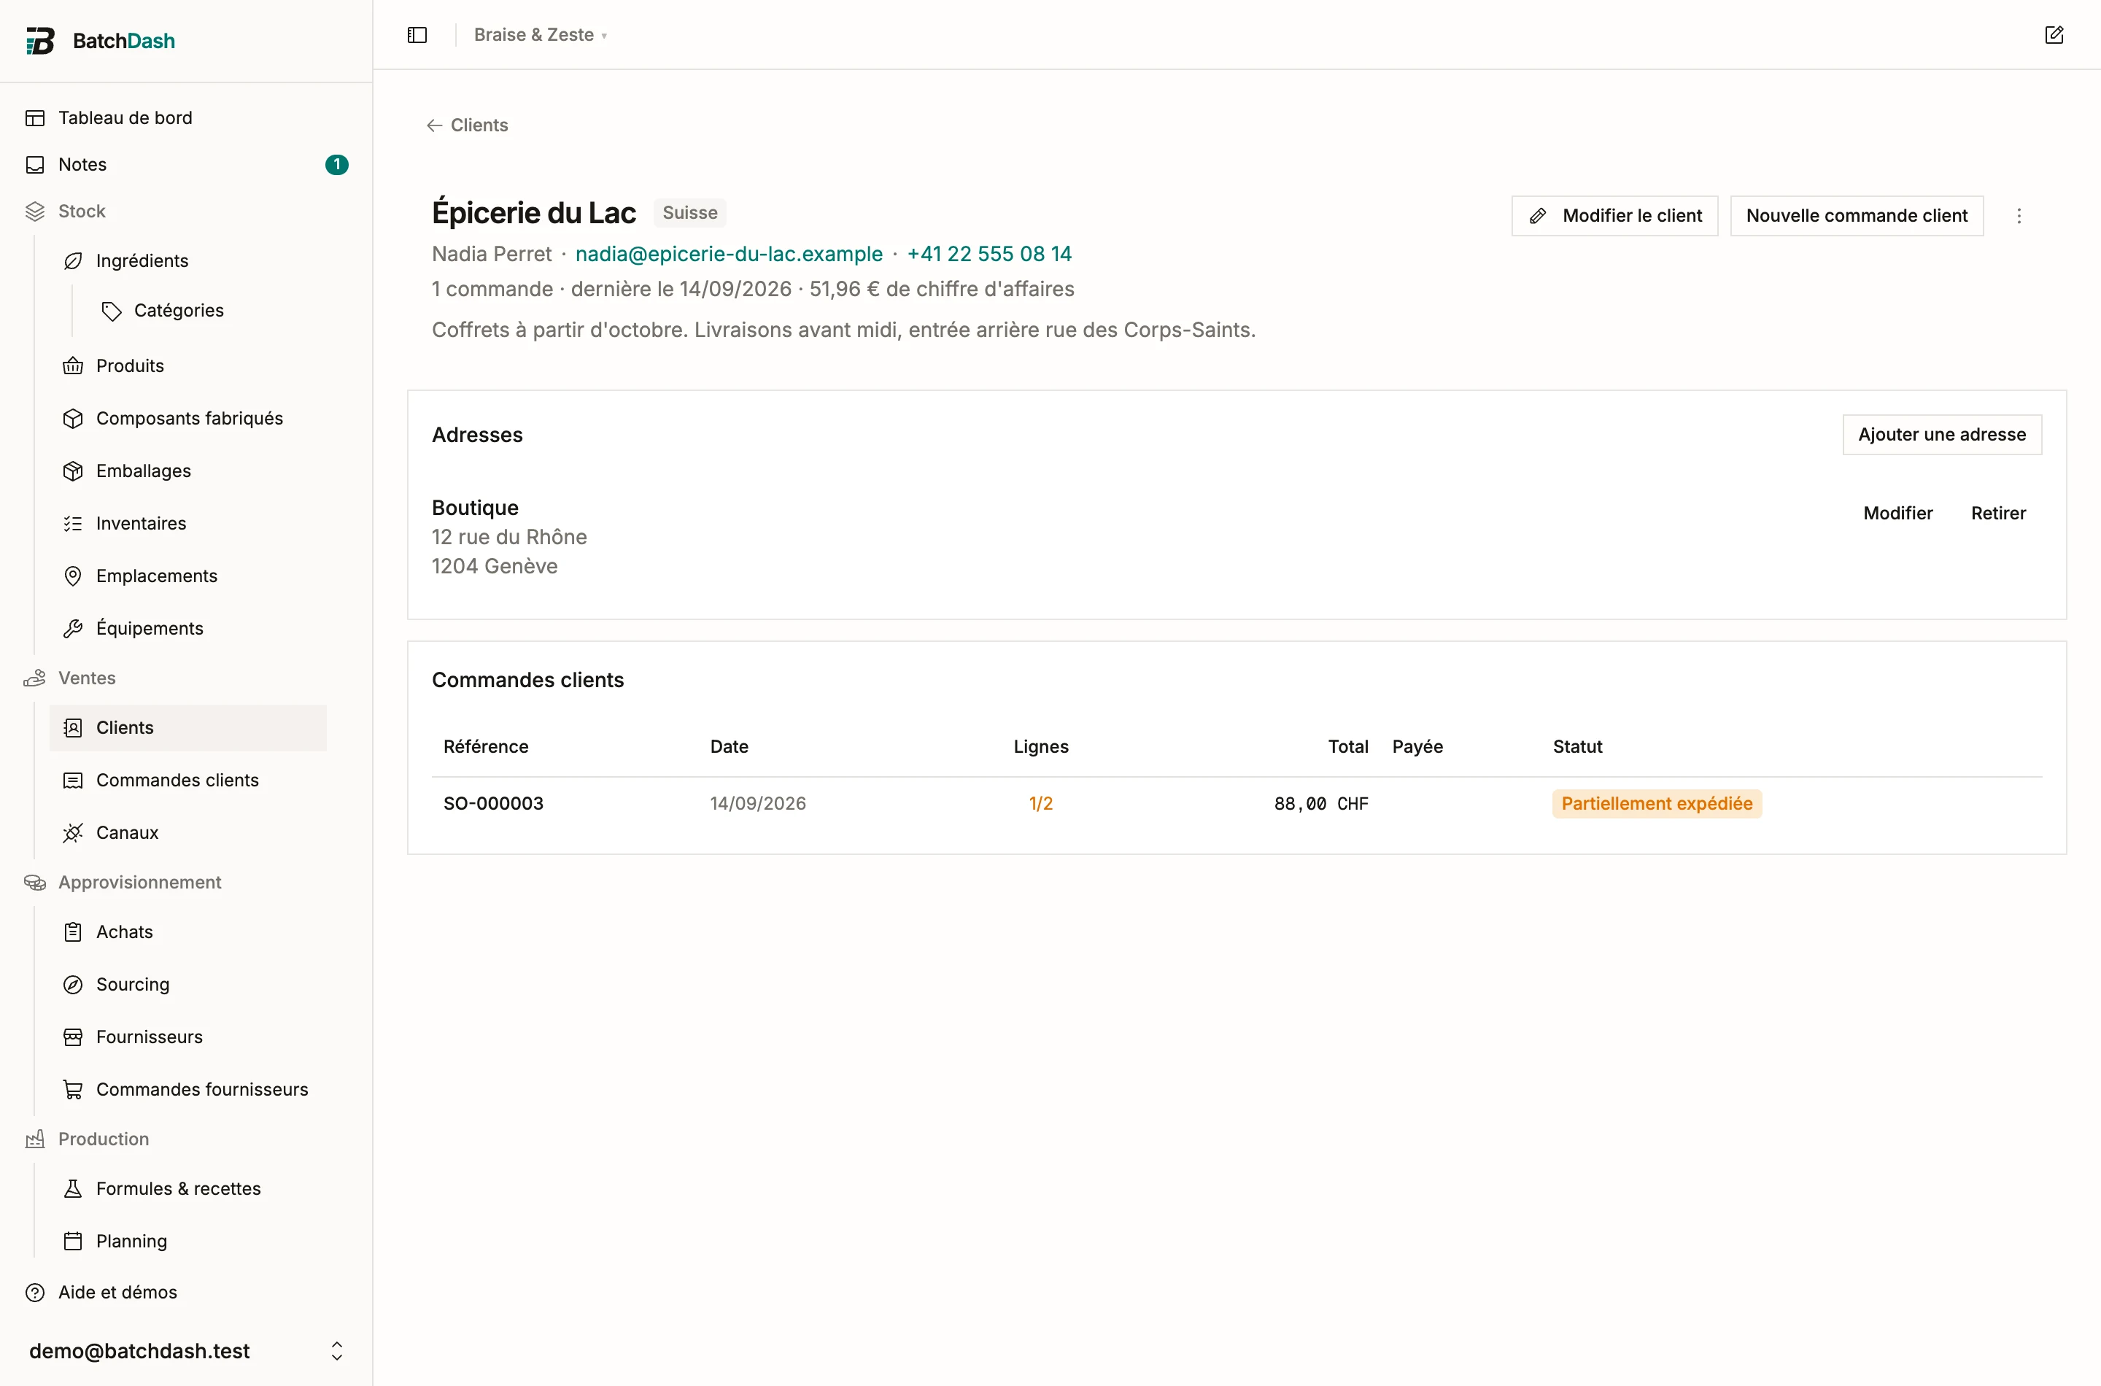Screen dimensions: 2101x1386
Task: Click the Payée column header
Action: pos(1417,747)
